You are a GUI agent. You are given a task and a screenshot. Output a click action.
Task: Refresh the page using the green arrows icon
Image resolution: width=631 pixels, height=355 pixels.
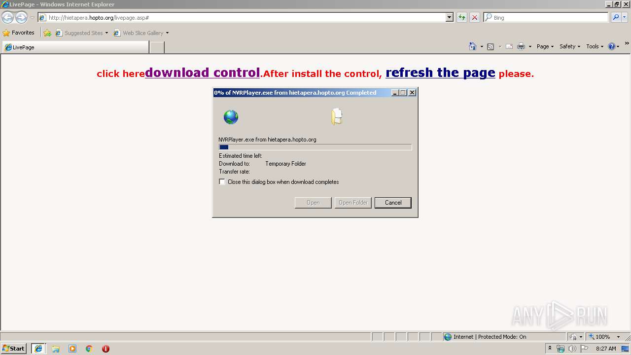pyautogui.click(x=462, y=17)
